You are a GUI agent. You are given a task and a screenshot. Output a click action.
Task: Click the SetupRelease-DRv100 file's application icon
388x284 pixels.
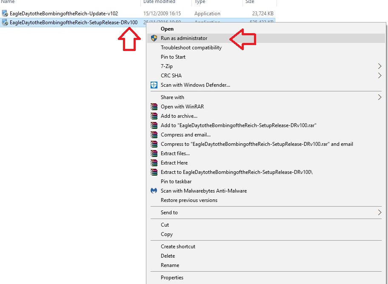[5, 22]
